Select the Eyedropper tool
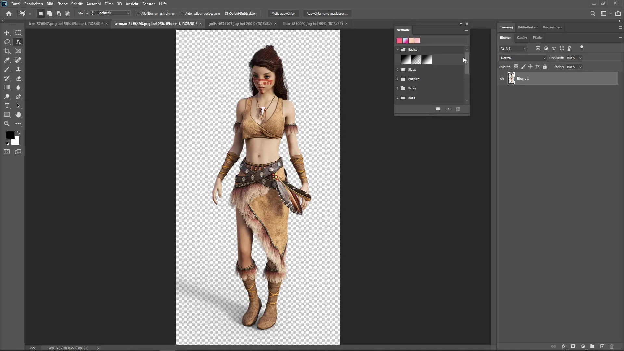The image size is (624, 351). (7, 60)
